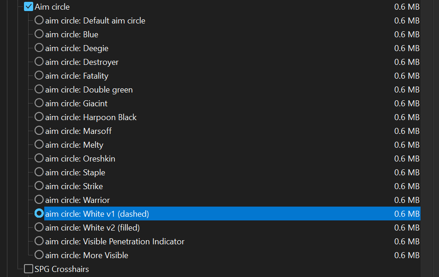Select the Giacint aim circle
The width and height of the screenshot is (439, 277).
click(x=39, y=103)
